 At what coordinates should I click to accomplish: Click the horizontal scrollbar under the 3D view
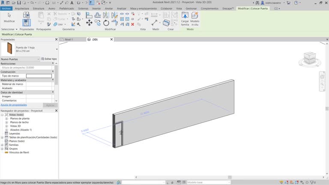click(x=229, y=177)
